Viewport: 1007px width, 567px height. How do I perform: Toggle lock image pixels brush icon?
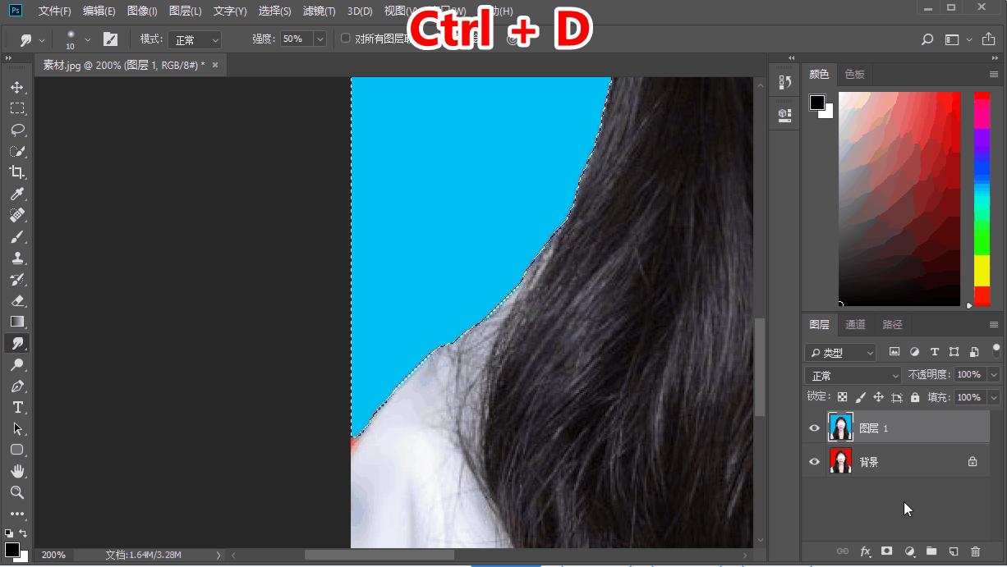(x=860, y=397)
